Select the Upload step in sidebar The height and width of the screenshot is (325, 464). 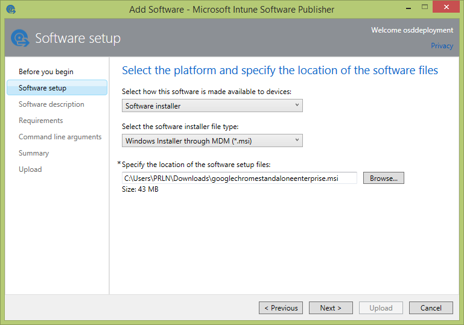(30, 169)
